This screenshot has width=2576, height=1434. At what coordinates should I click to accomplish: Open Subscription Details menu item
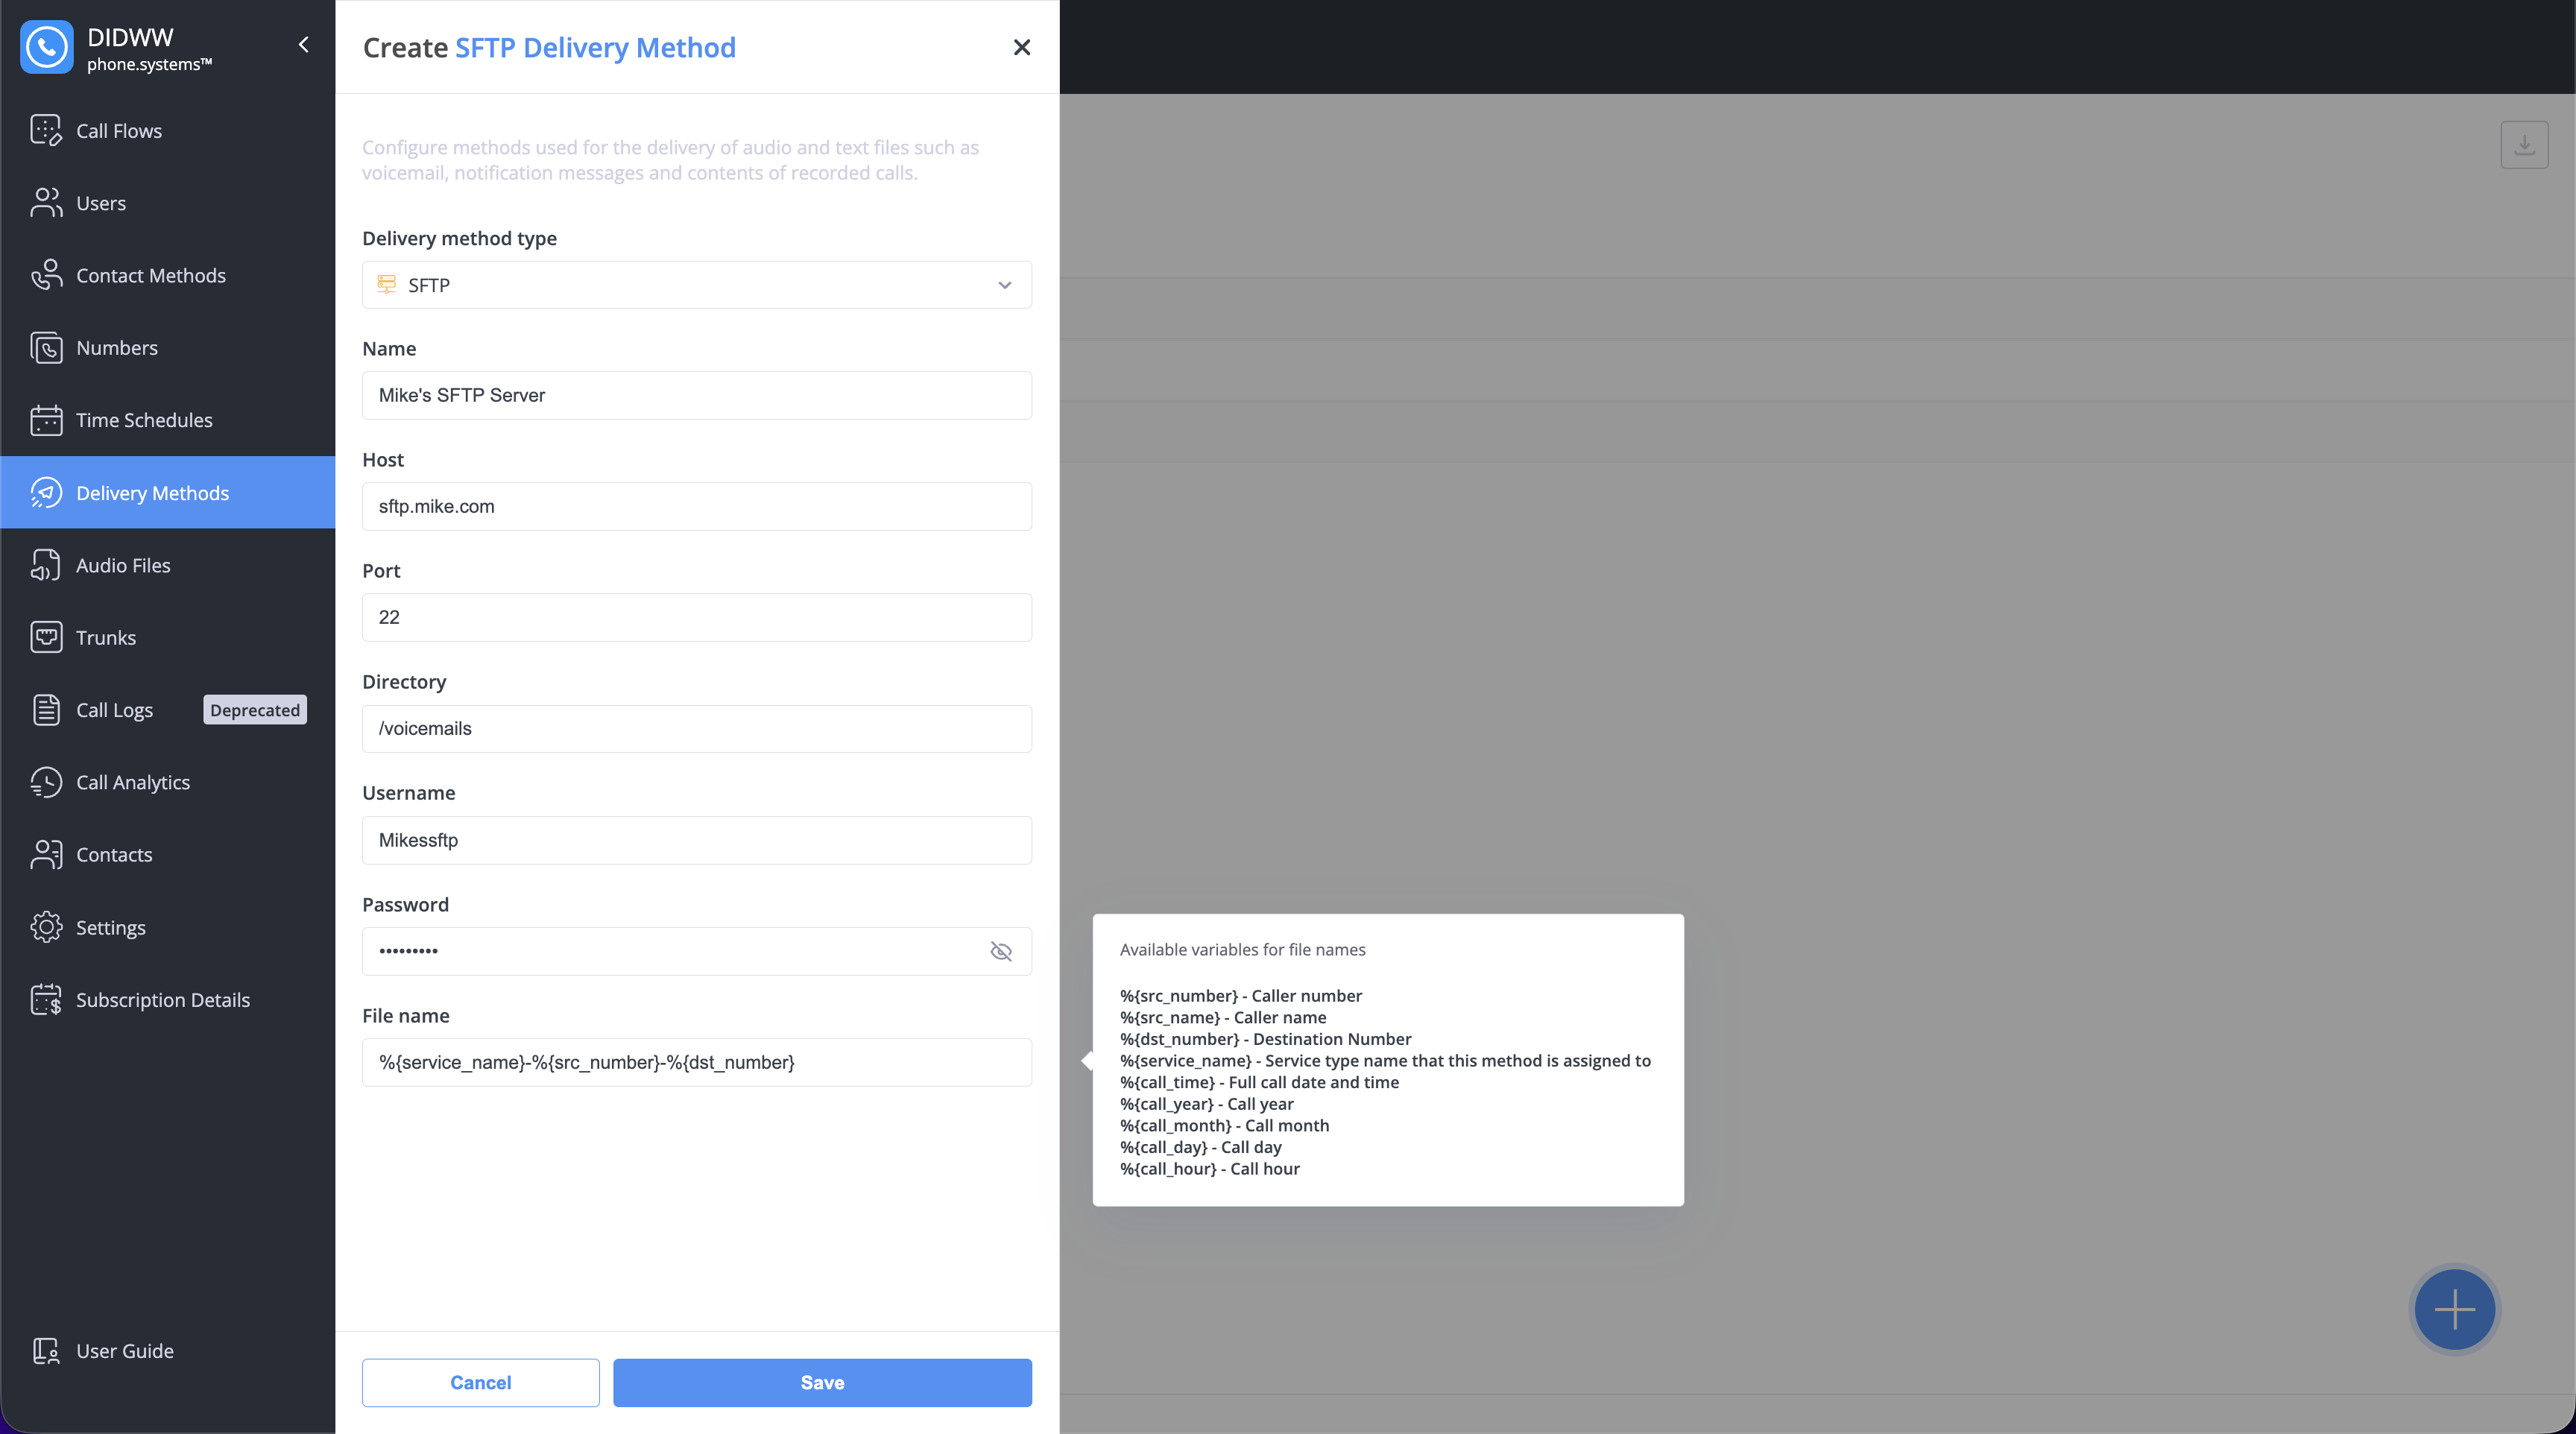pos(162,1000)
